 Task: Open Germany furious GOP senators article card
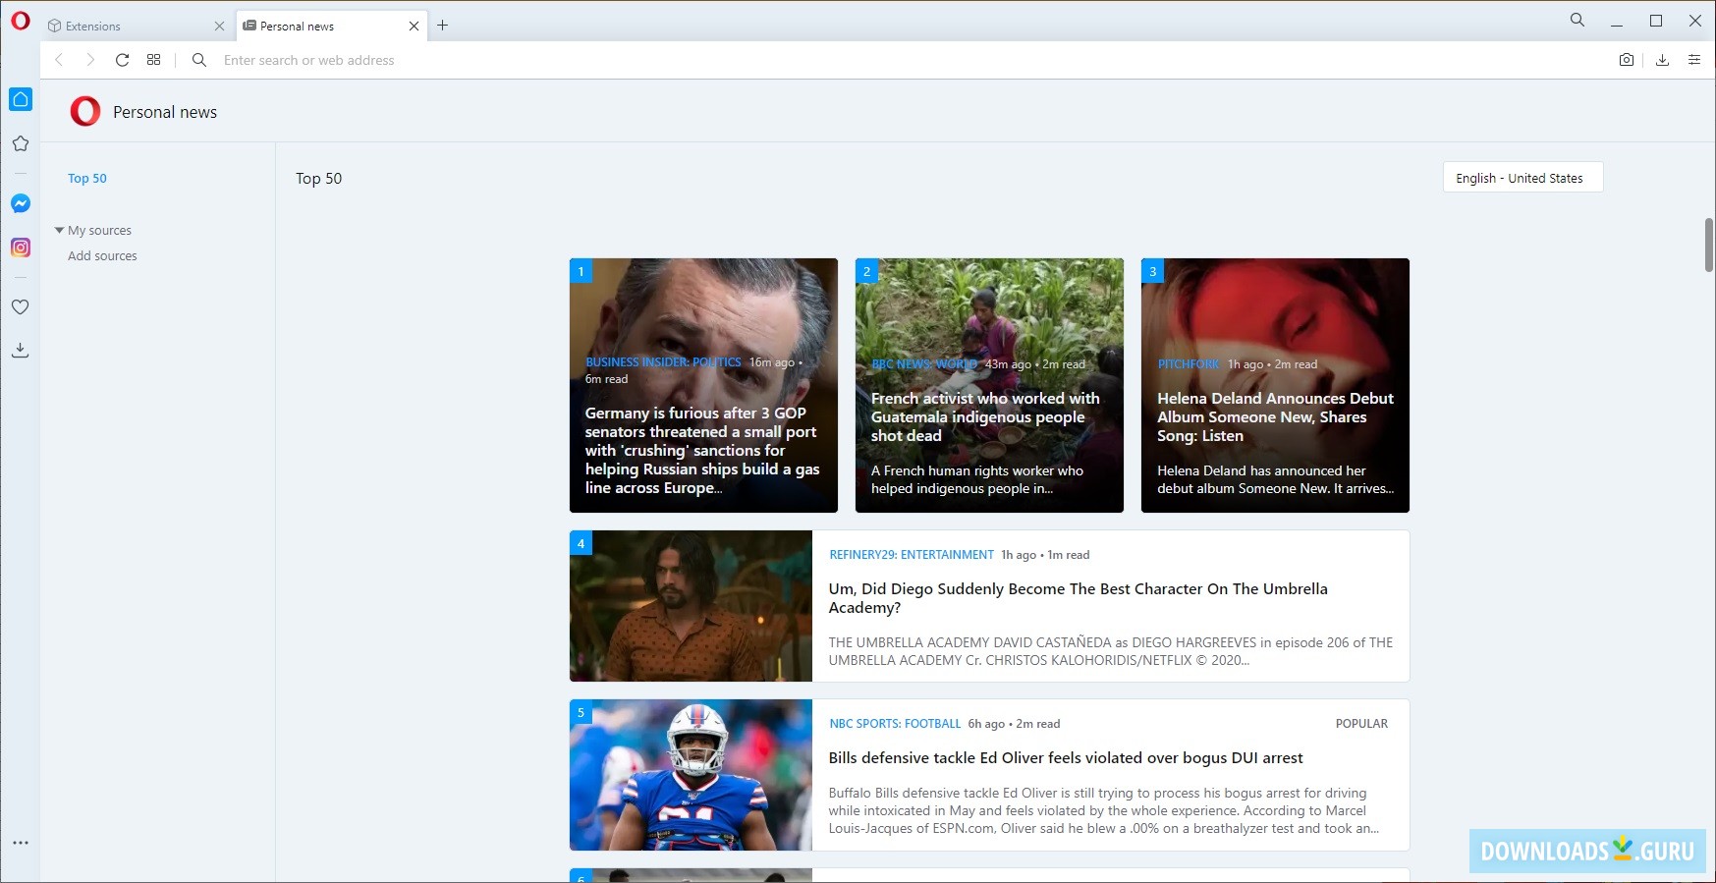703,385
